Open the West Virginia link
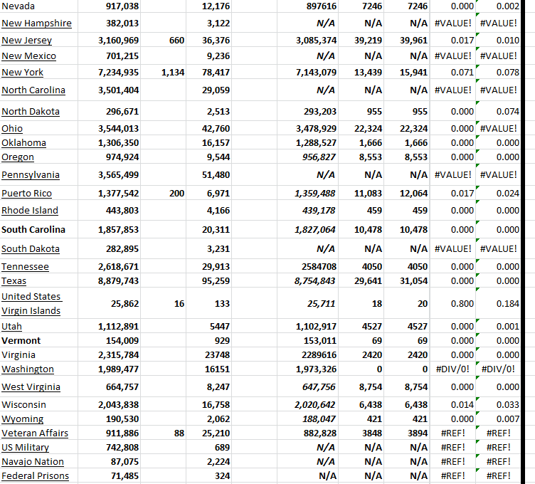Viewport: 535px width, 484px height. click(x=31, y=387)
